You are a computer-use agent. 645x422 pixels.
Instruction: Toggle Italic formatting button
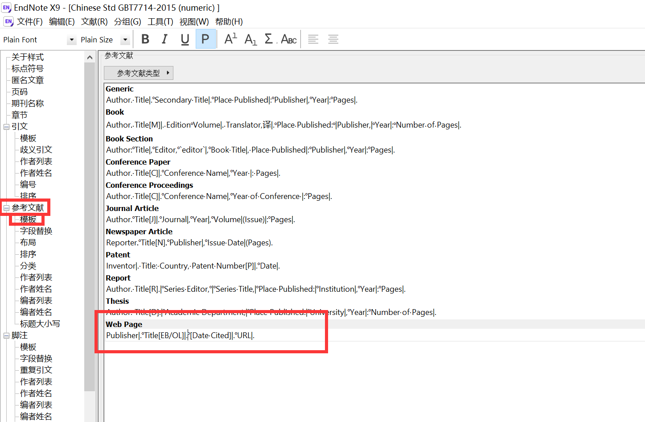pos(165,39)
